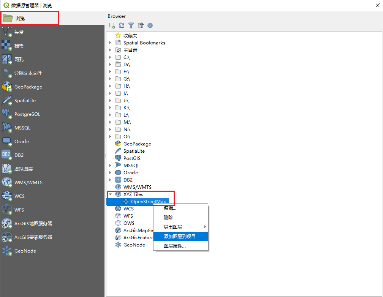Select the M:\ drive folder
Screen dimensions: 383x297
click(127, 122)
